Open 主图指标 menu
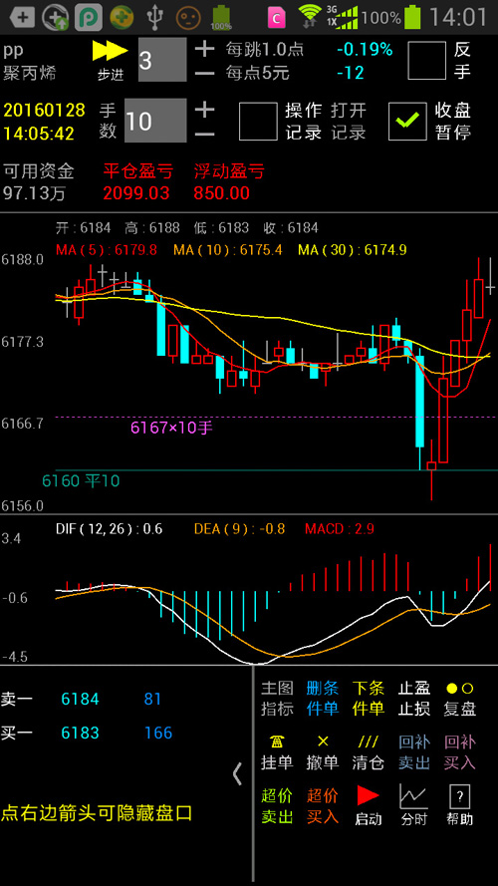This screenshot has width=498, height=886. (x=277, y=699)
